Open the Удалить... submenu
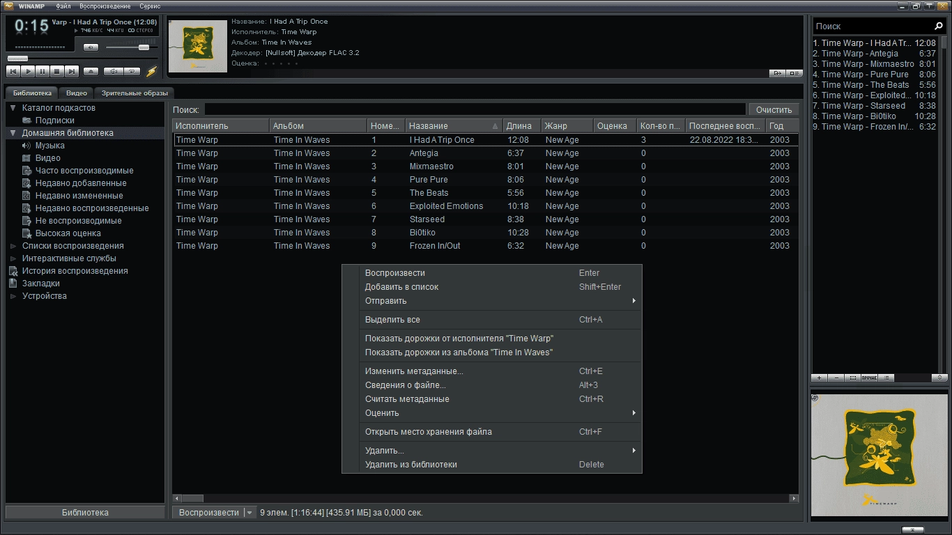The image size is (952, 535). tap(492, 451)
